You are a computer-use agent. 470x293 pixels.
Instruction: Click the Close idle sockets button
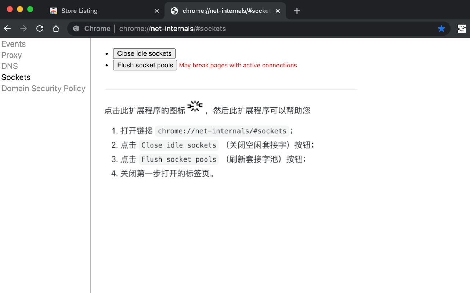144,53
